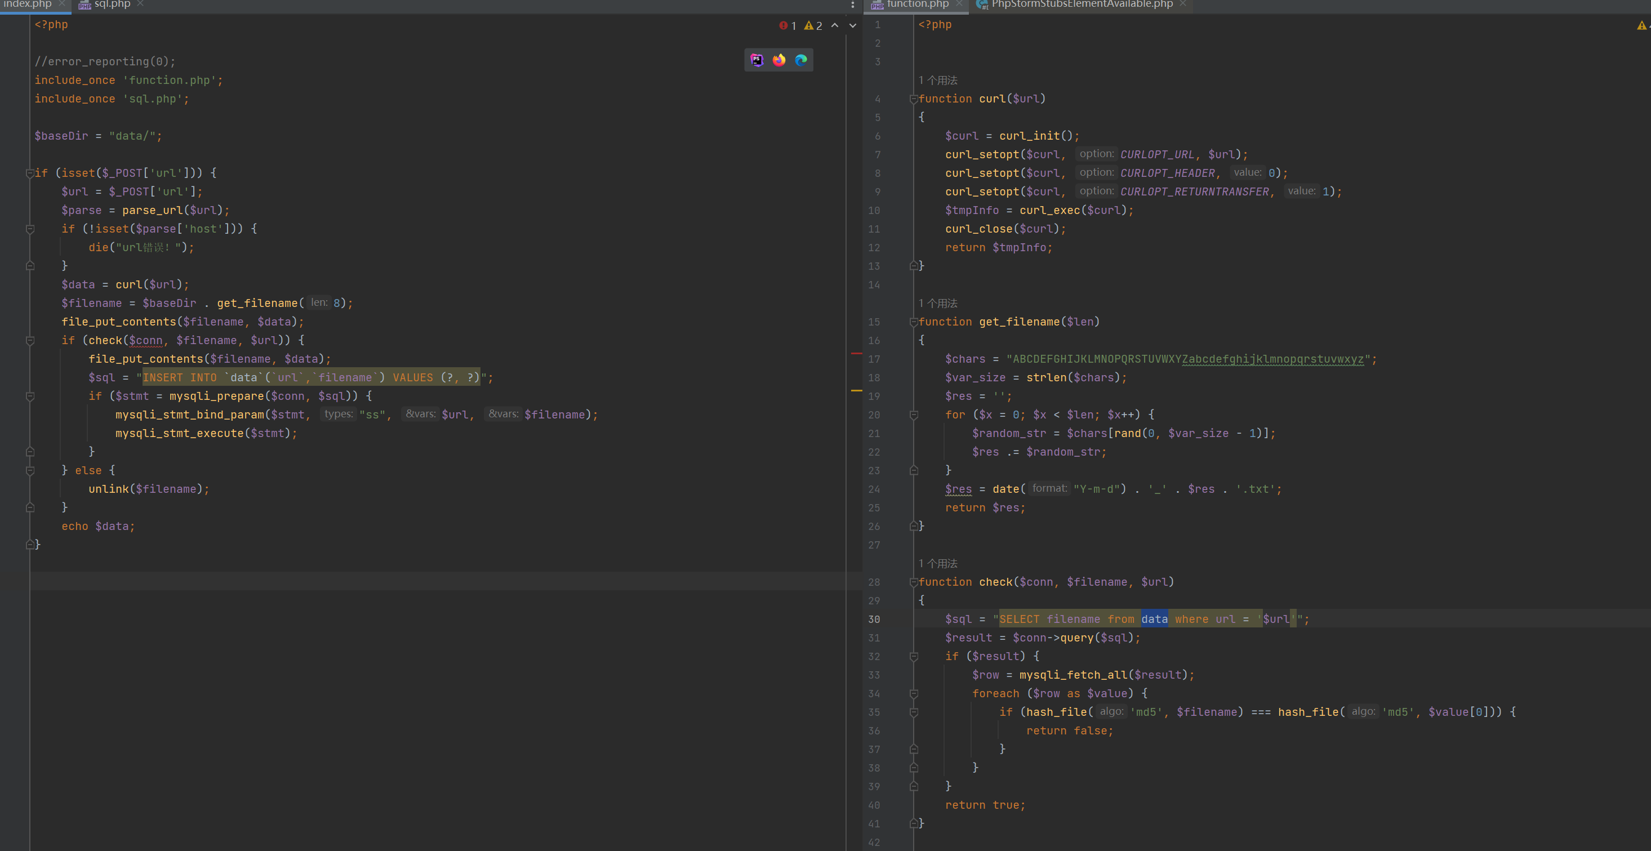Fold the function check definition
The height and width of the screenshot is (851, 1651).
(913, 582)
